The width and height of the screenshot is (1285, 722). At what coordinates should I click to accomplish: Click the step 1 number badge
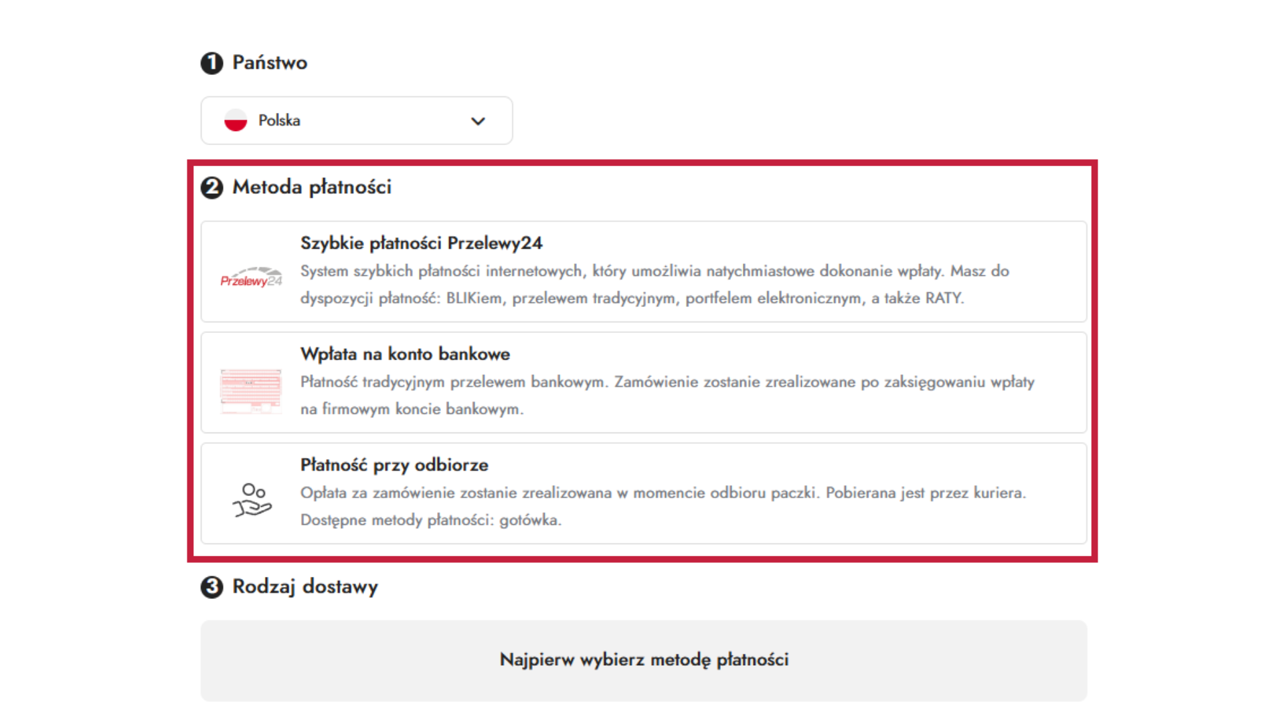(x=212, y=64)
